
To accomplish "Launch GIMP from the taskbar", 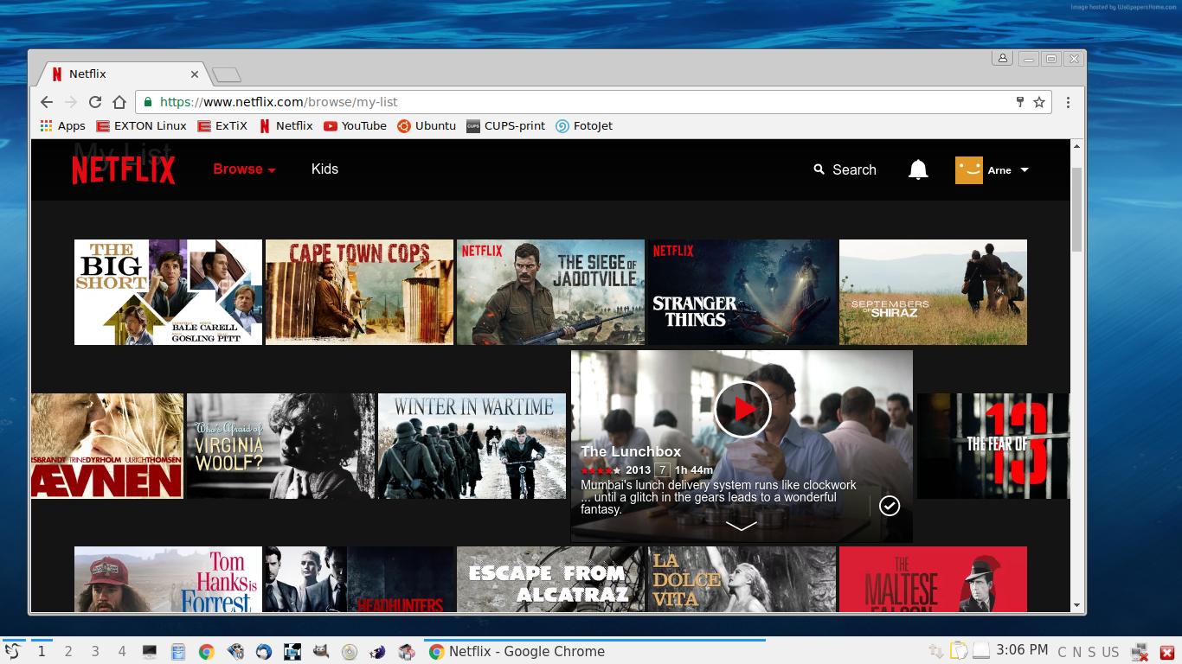I will coord(321,652).
